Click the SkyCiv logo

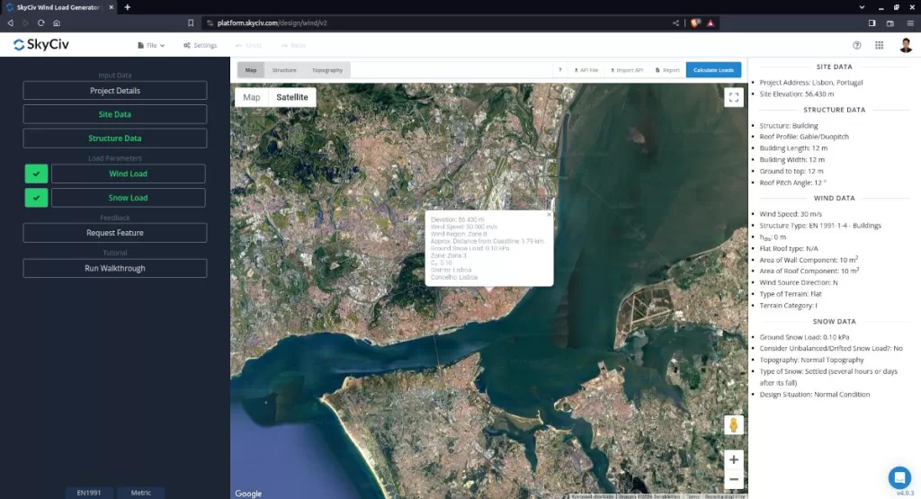(41, 45)
